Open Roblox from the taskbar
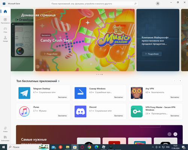Screen dimensions: 188x150 tap(104, 147)
